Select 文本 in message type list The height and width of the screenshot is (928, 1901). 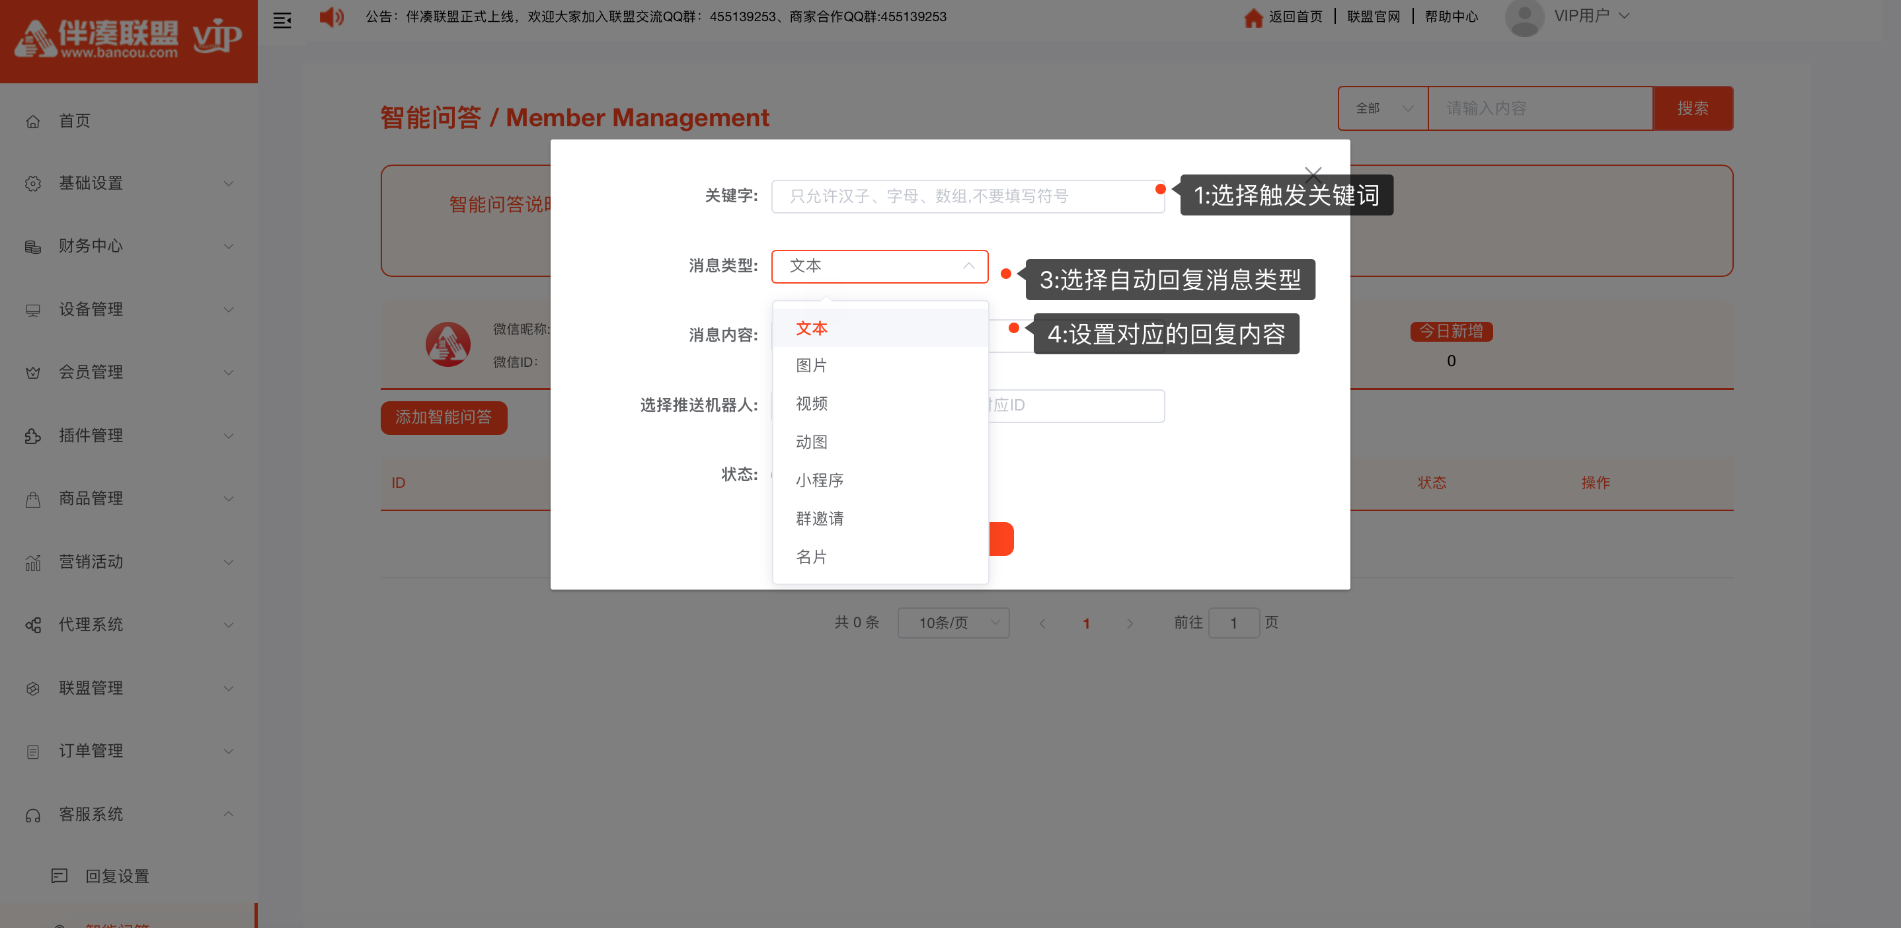point(880,329)
